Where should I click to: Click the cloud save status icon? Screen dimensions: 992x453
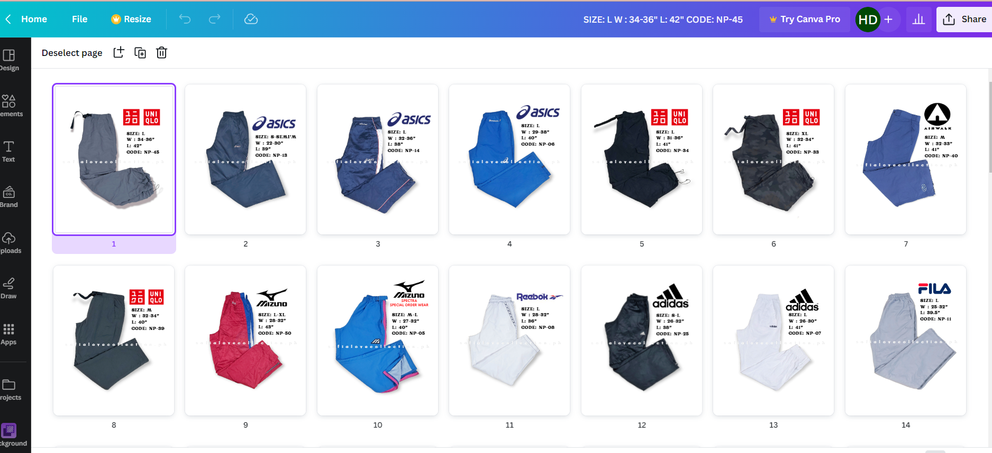(x=251, y=19)
